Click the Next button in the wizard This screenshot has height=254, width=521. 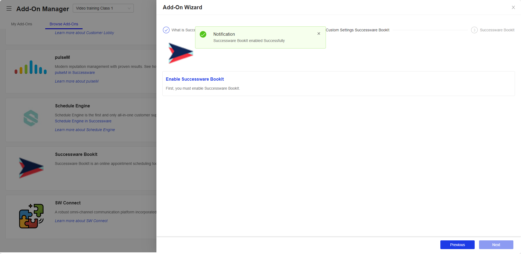(496, 245)
